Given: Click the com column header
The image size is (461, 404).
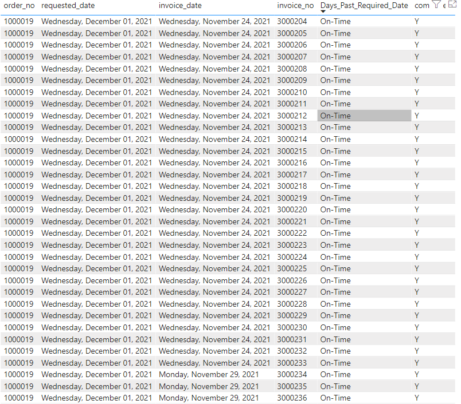Looking at the screenshot, I should tap(421, 6).
